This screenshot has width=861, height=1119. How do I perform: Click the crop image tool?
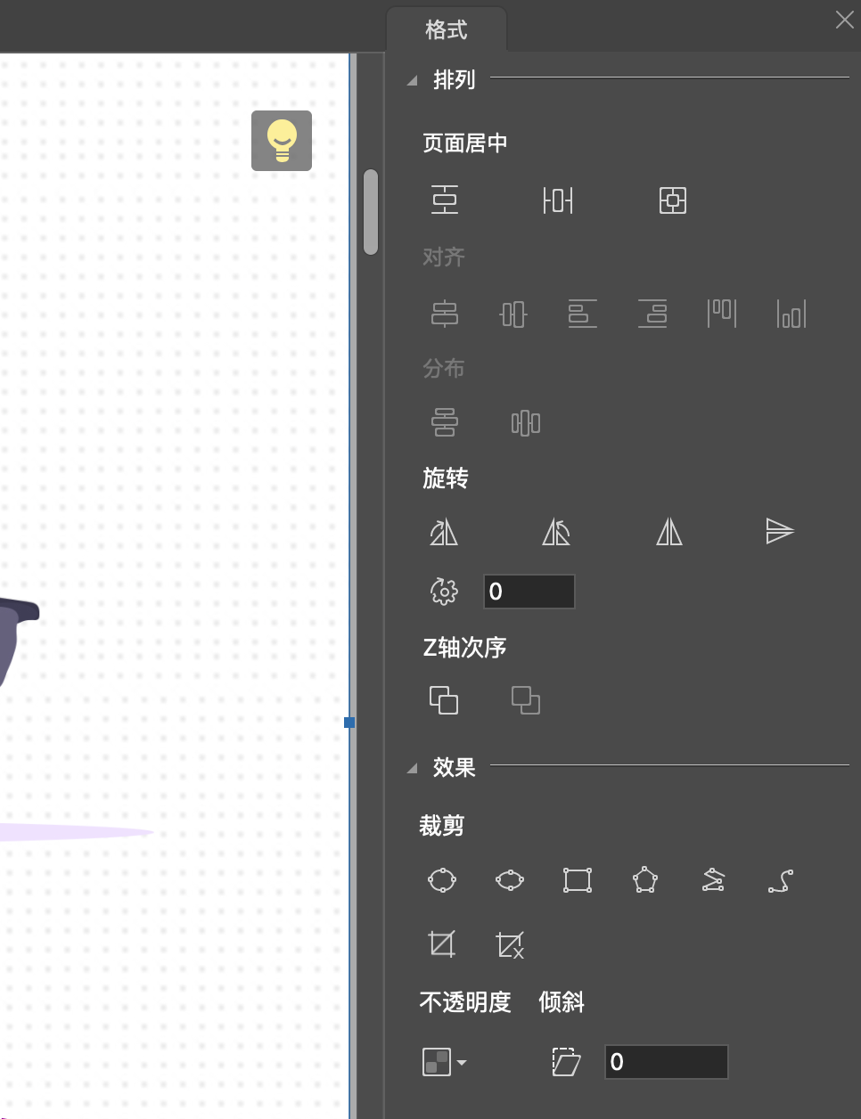tap(442, 943)
